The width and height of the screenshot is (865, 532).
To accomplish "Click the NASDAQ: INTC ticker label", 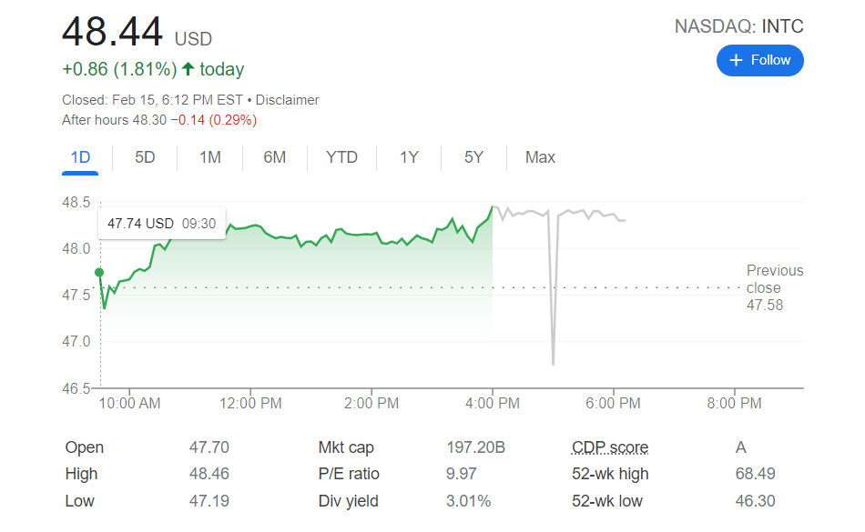I will tap(738, 26).
